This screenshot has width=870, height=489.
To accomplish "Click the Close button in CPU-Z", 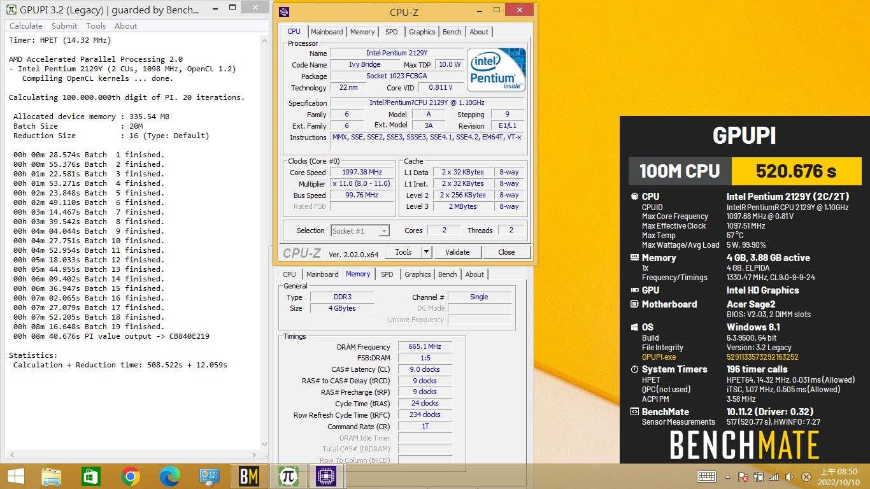I will (x=506, y=252).
